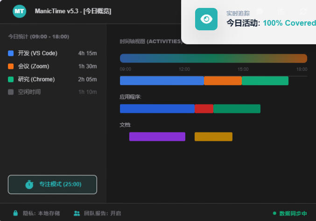Click the 应用程序 row label

tap(130, 97)
